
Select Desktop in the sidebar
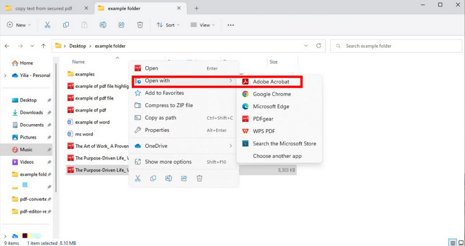point(28,100)
